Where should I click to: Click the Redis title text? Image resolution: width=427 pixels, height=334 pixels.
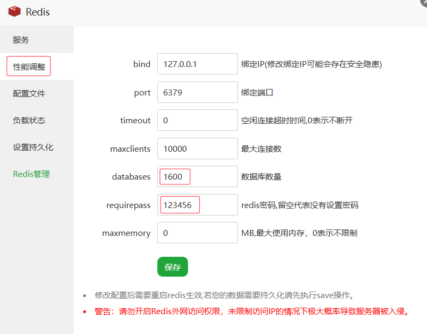(x=38, y=12)
